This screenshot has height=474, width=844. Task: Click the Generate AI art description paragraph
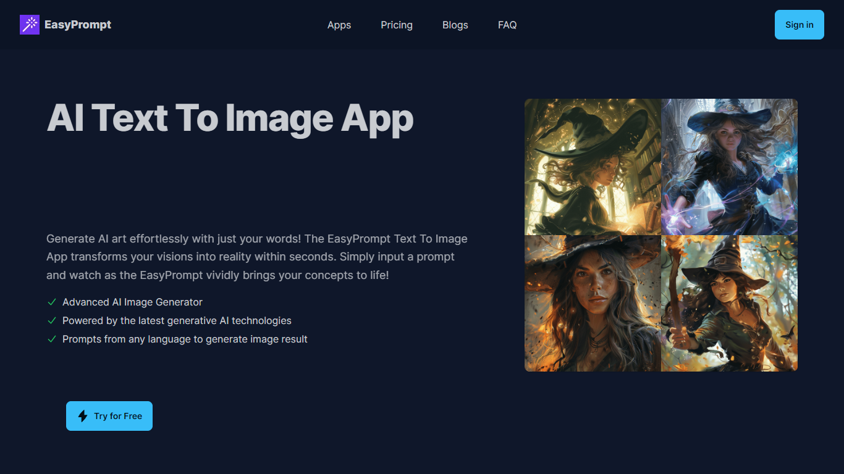pos(257,257)
